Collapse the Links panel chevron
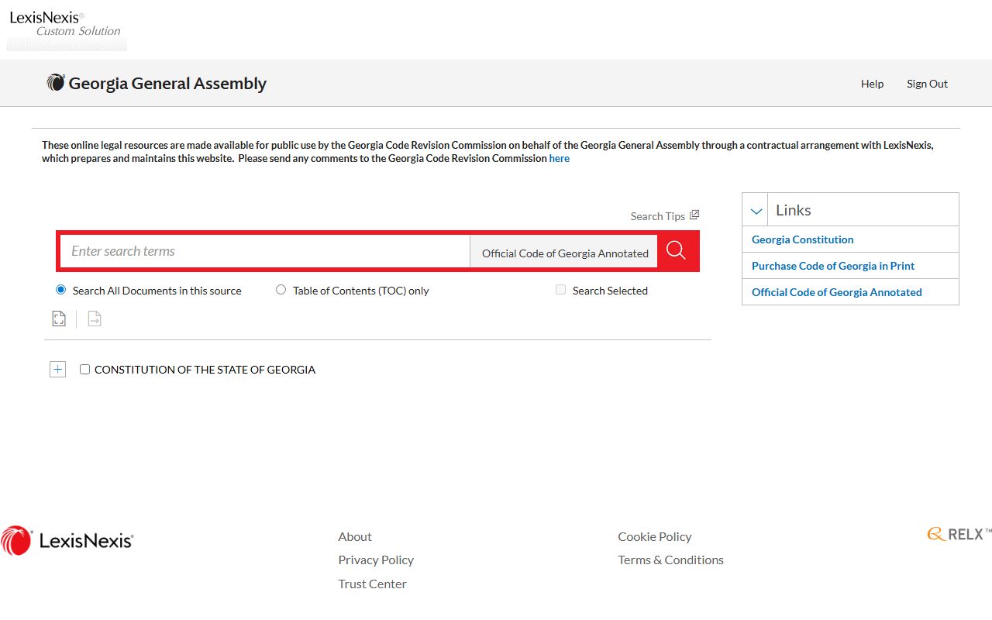 coord(756,211)
